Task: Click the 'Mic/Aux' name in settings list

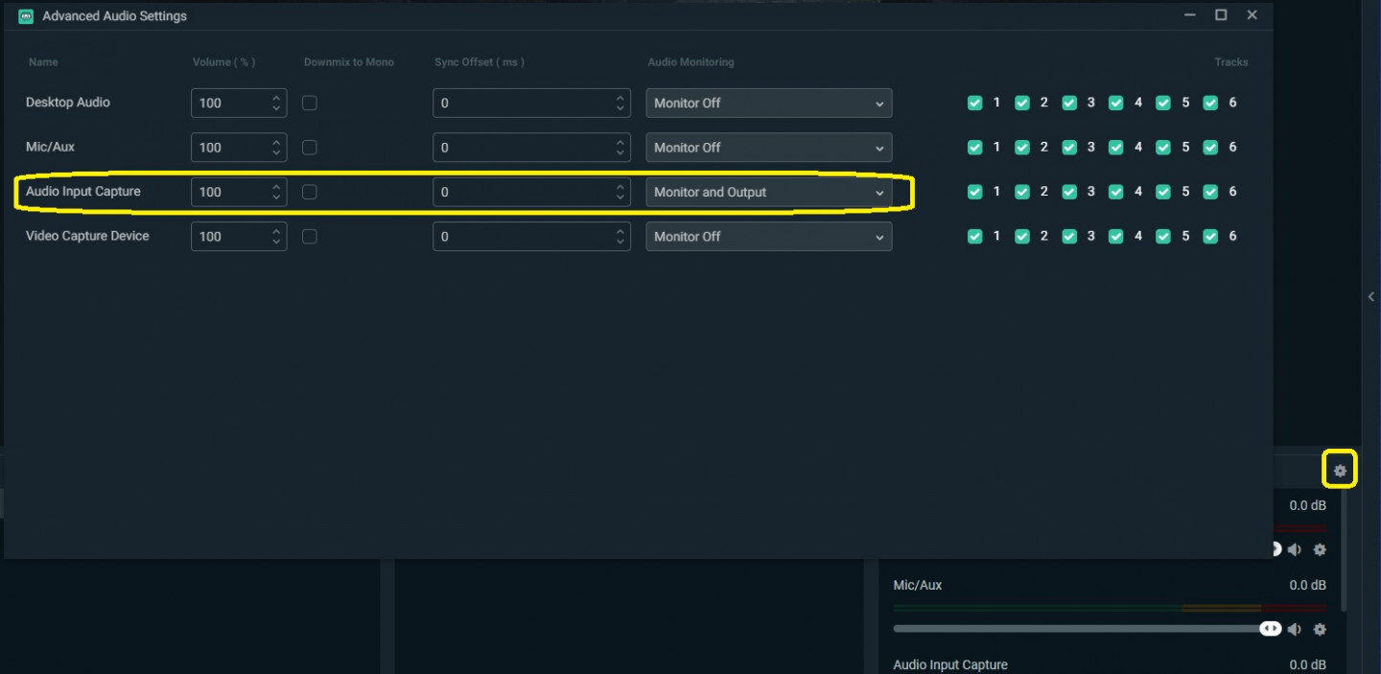Action: (50, 147)
